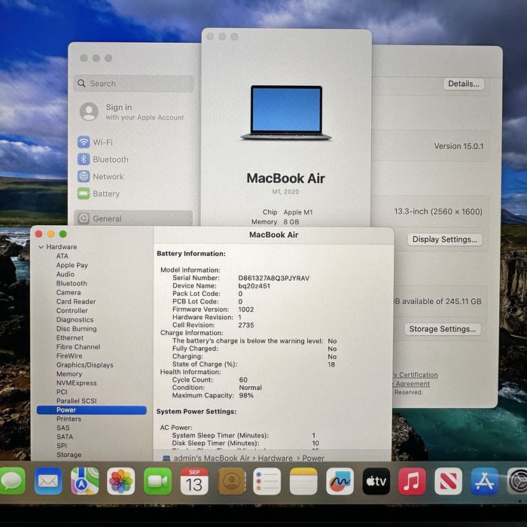Select Printers in hardware list

[69, 419]
